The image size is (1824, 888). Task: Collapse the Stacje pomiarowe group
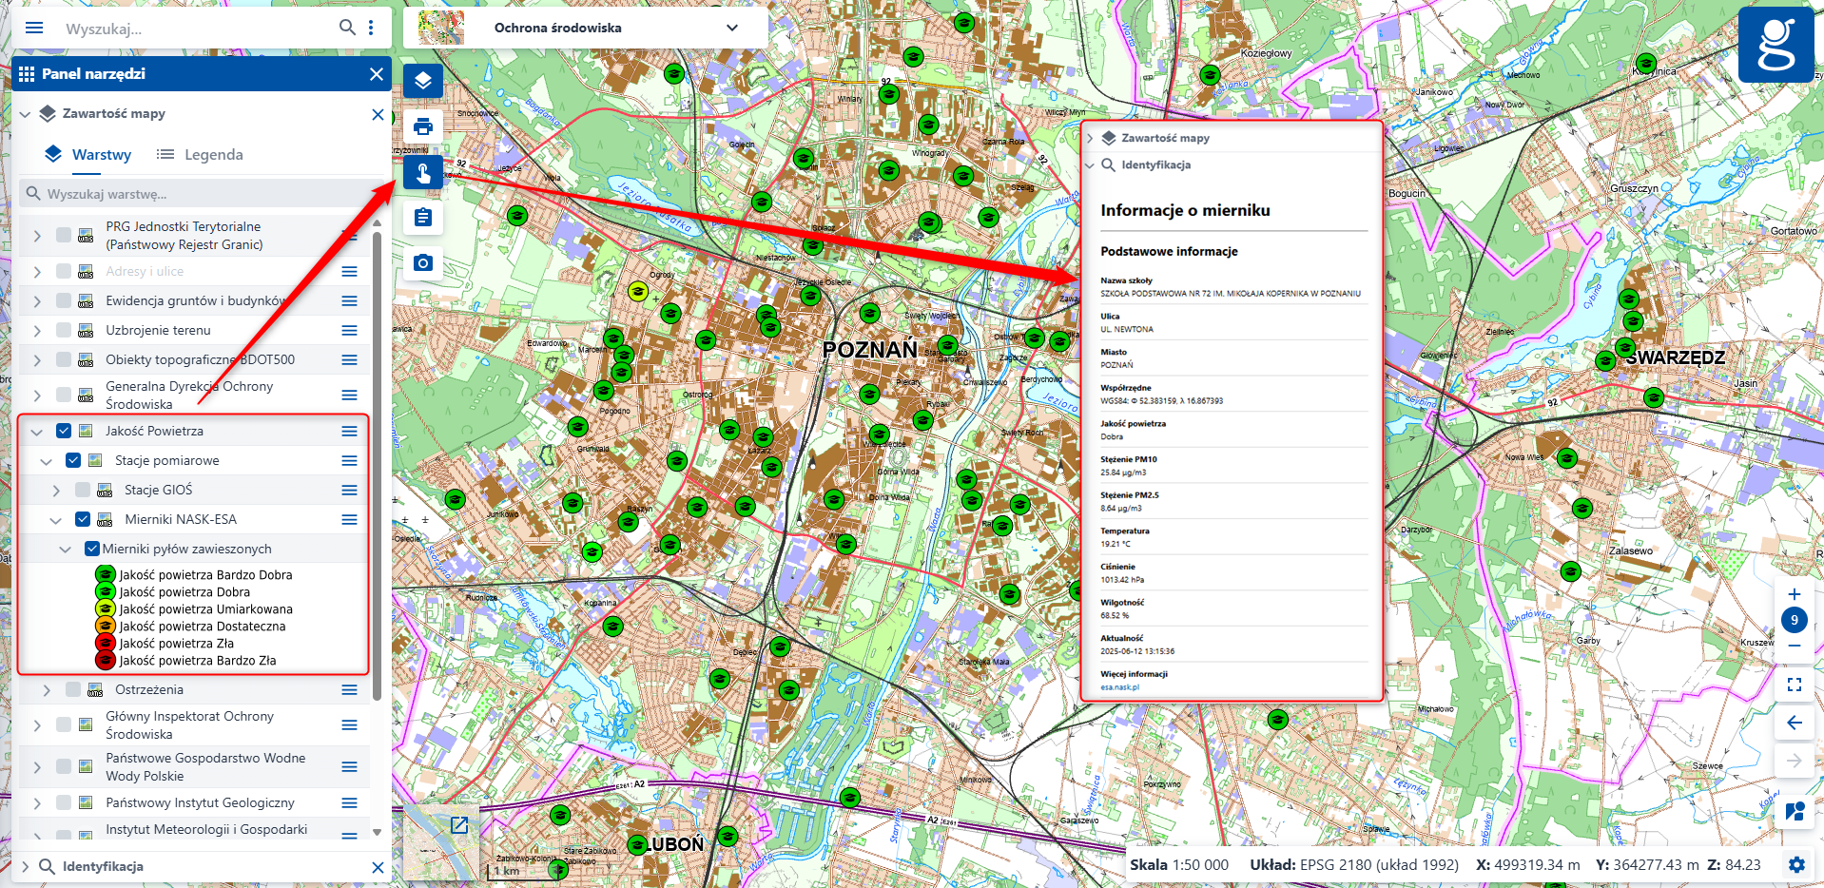click(47, 461)
